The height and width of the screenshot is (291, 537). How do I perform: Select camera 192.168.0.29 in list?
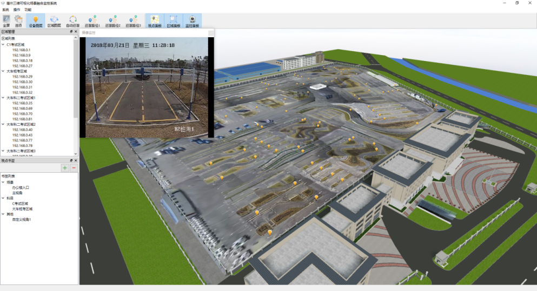(22, 76)
